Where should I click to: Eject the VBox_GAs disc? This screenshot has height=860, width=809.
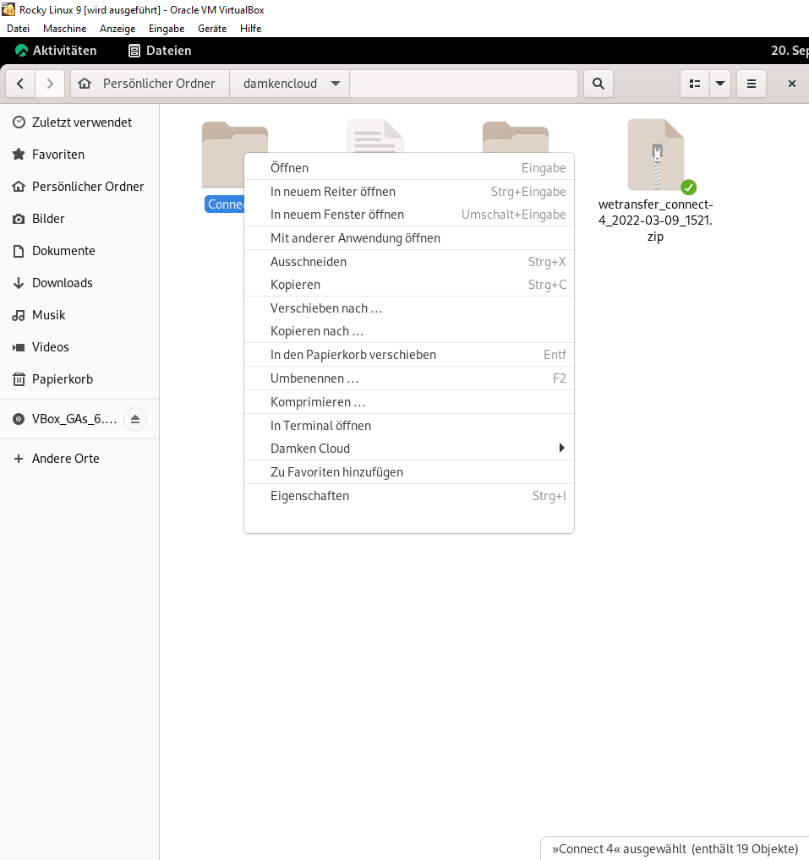135,419
